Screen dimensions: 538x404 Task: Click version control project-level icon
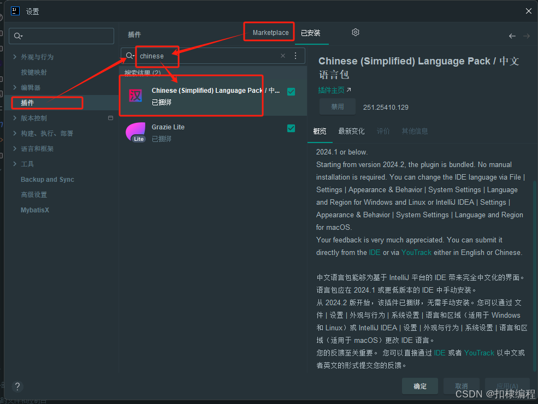(x=110, y=118)
